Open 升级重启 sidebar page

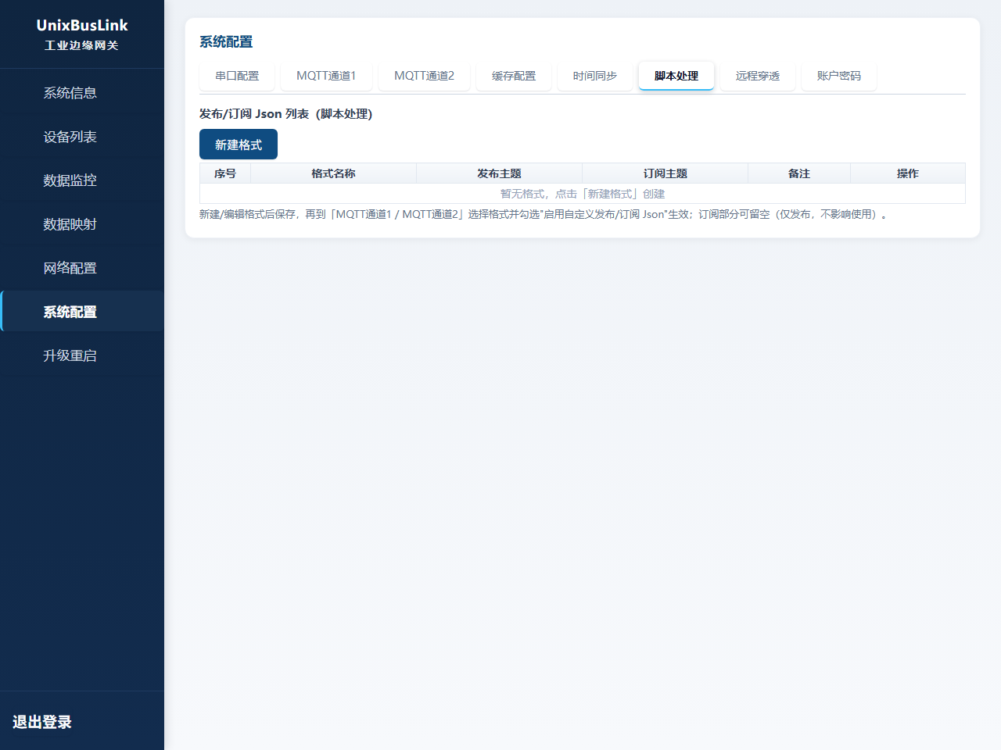click(82, 355)
